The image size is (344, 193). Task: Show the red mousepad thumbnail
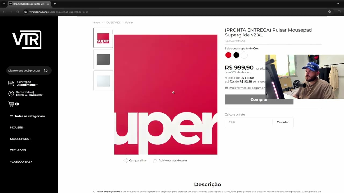click(103, 38)
